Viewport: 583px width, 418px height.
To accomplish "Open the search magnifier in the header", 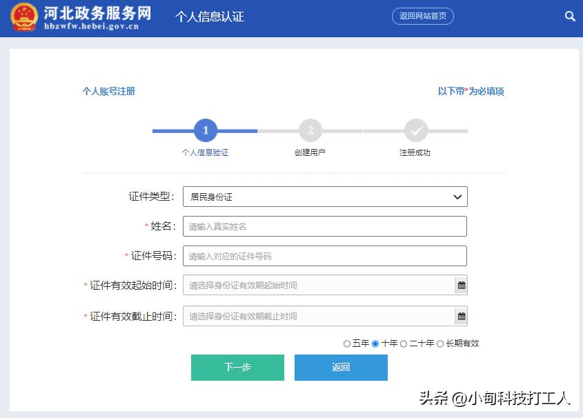I will 570,16.
